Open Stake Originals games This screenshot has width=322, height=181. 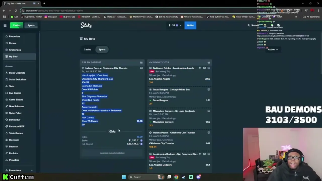[x=19, y=73]
